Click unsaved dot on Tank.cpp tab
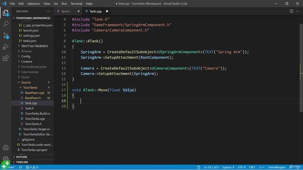 click(107, 11)
